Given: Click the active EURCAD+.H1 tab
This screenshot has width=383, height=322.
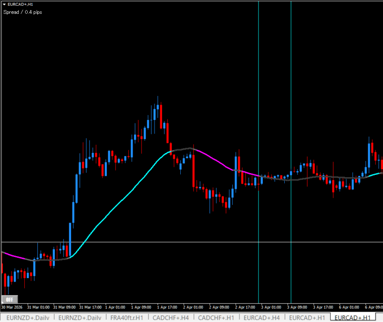Looking at the screenshot, I should point(352,318).
